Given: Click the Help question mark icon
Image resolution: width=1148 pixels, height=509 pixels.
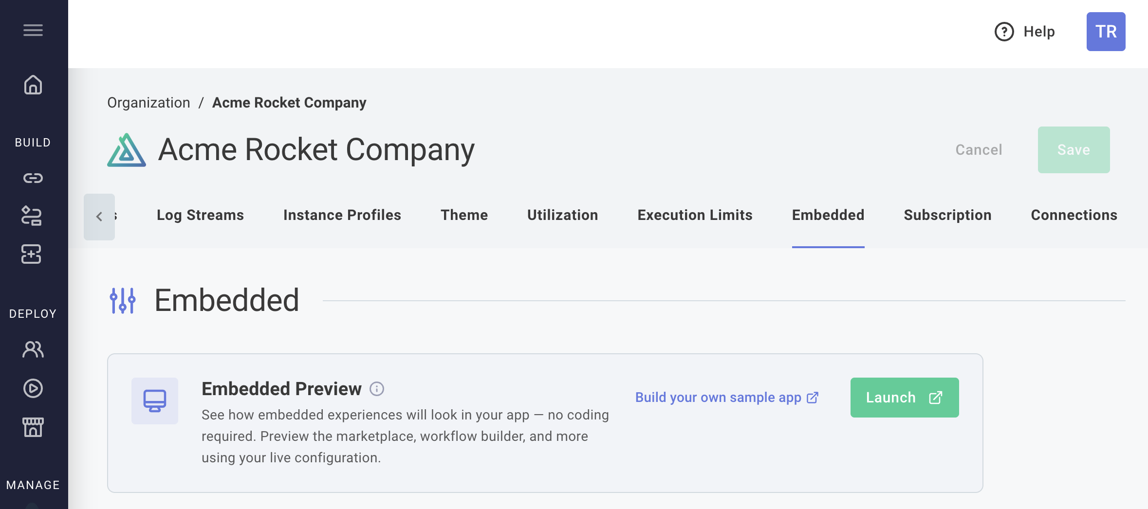Looking at the screenshot, I should click(x=1004, y=32).
